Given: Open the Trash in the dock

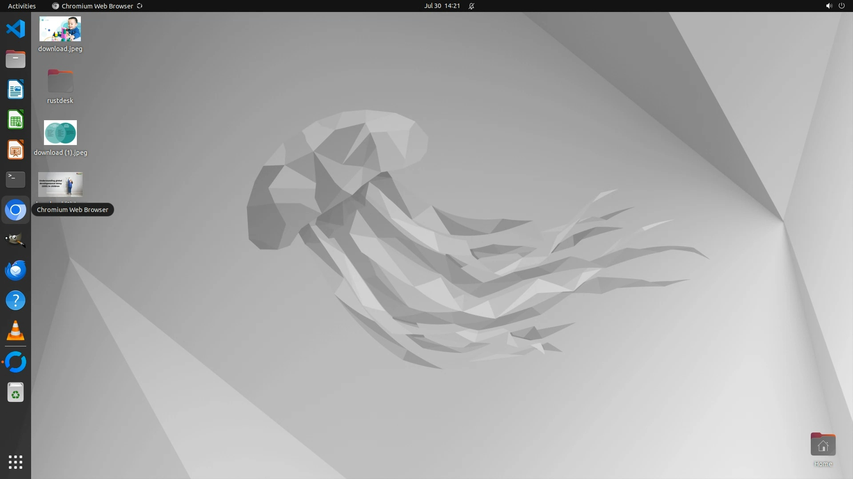Looking at the screenshot, I should tap(16, 393).
